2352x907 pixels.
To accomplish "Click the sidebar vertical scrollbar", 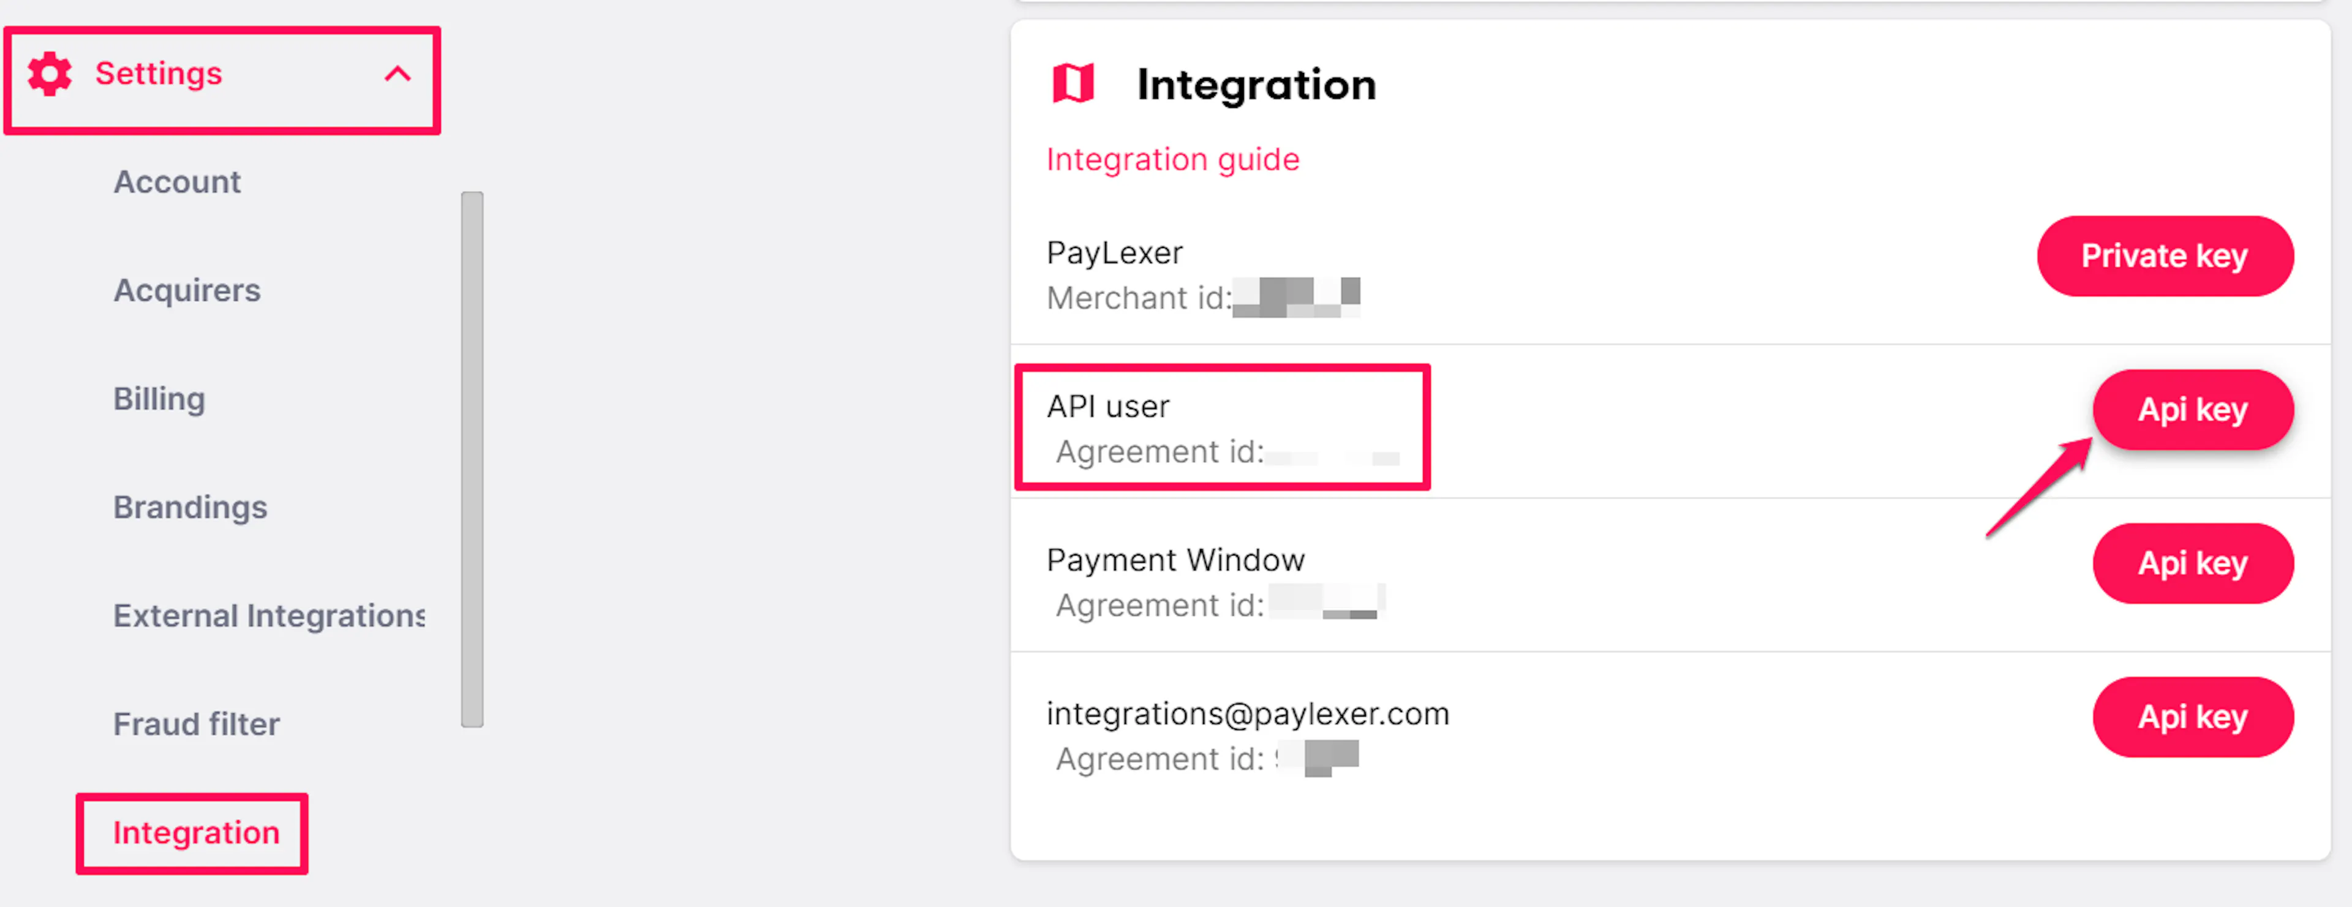I will 472,459.
